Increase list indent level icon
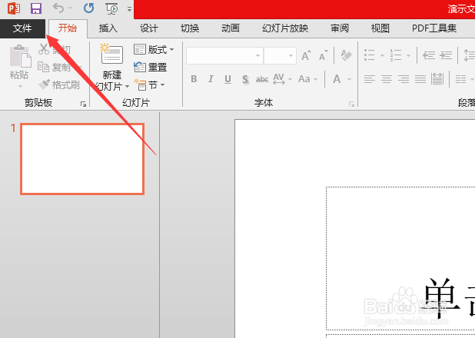This screenshot has height=338, width=475. 446,55
